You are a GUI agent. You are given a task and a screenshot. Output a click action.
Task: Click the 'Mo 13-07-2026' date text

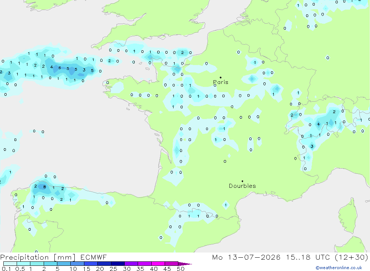click(246, 257)
